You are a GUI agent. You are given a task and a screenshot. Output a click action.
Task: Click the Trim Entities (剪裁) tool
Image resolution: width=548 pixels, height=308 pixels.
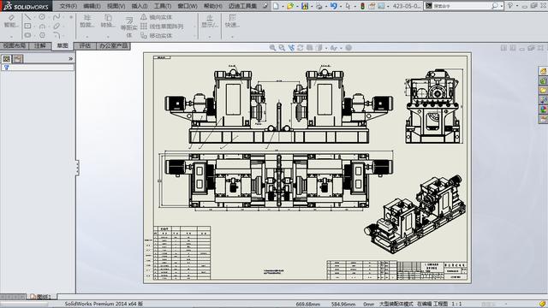click(x=87, y=21)
